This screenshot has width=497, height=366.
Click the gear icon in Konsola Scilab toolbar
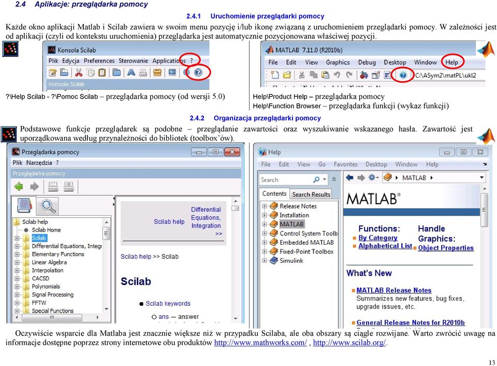click(186, 73)
